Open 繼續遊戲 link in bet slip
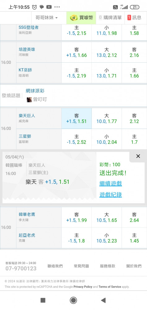Screen dimensions: 147x310 [x=111, y=184]
